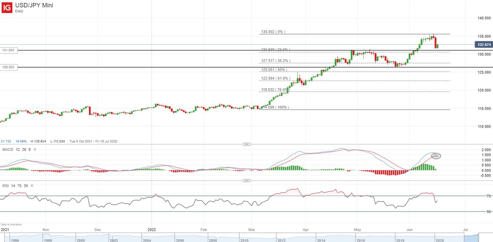Select Fibonacci level 127.517 (38.2%)
493x242 pixels.
pyautogui.click(x=275, y=61)
